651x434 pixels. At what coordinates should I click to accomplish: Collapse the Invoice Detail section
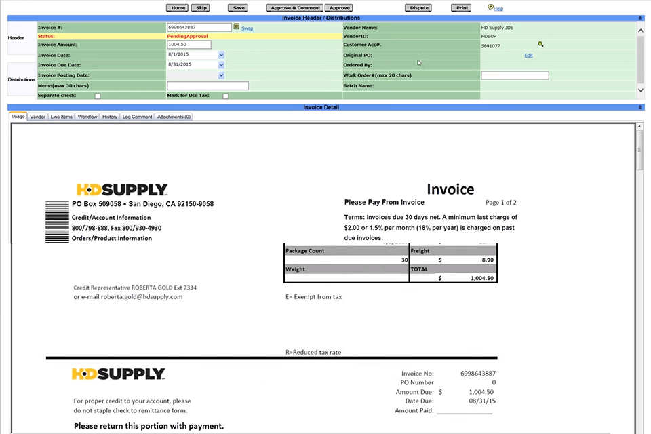pyautogui.click(x=639, y=107)
